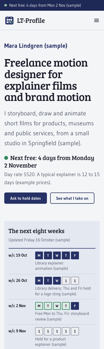Open the hamburger menu
The image size is (104, 349).
[x=97, y=20]
